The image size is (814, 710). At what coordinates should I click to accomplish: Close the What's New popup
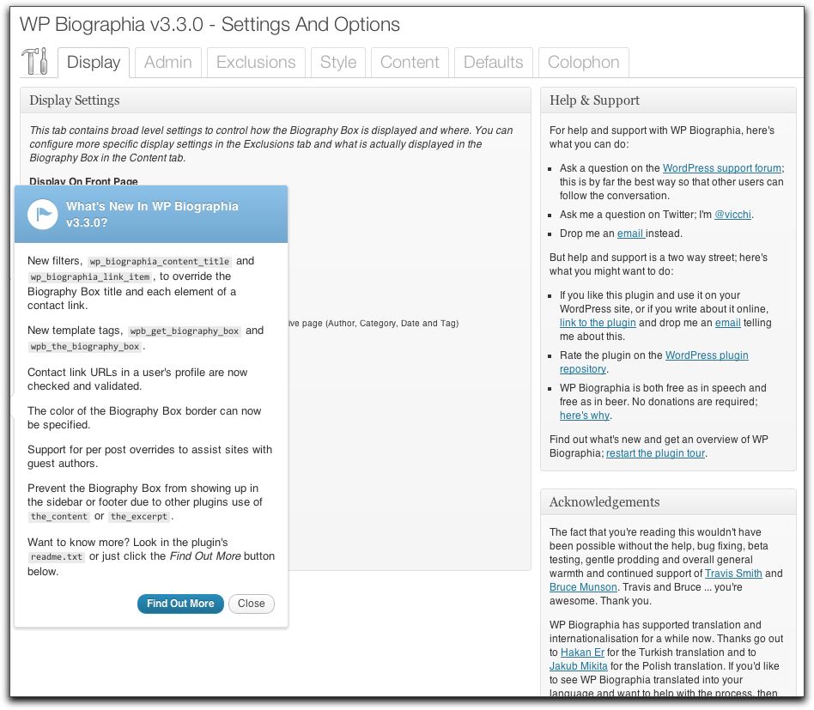coord(251,604)
